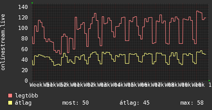Click the átlag: 45 statistic
The width and height of the screenshot is (212, 110).
coord(135,103)
